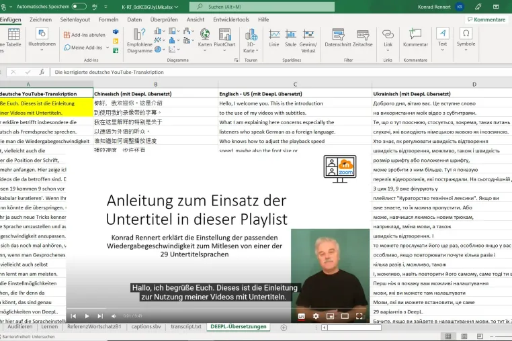Toggle Automatisches Speichern switch
The image size is (512, 341).
79,7
